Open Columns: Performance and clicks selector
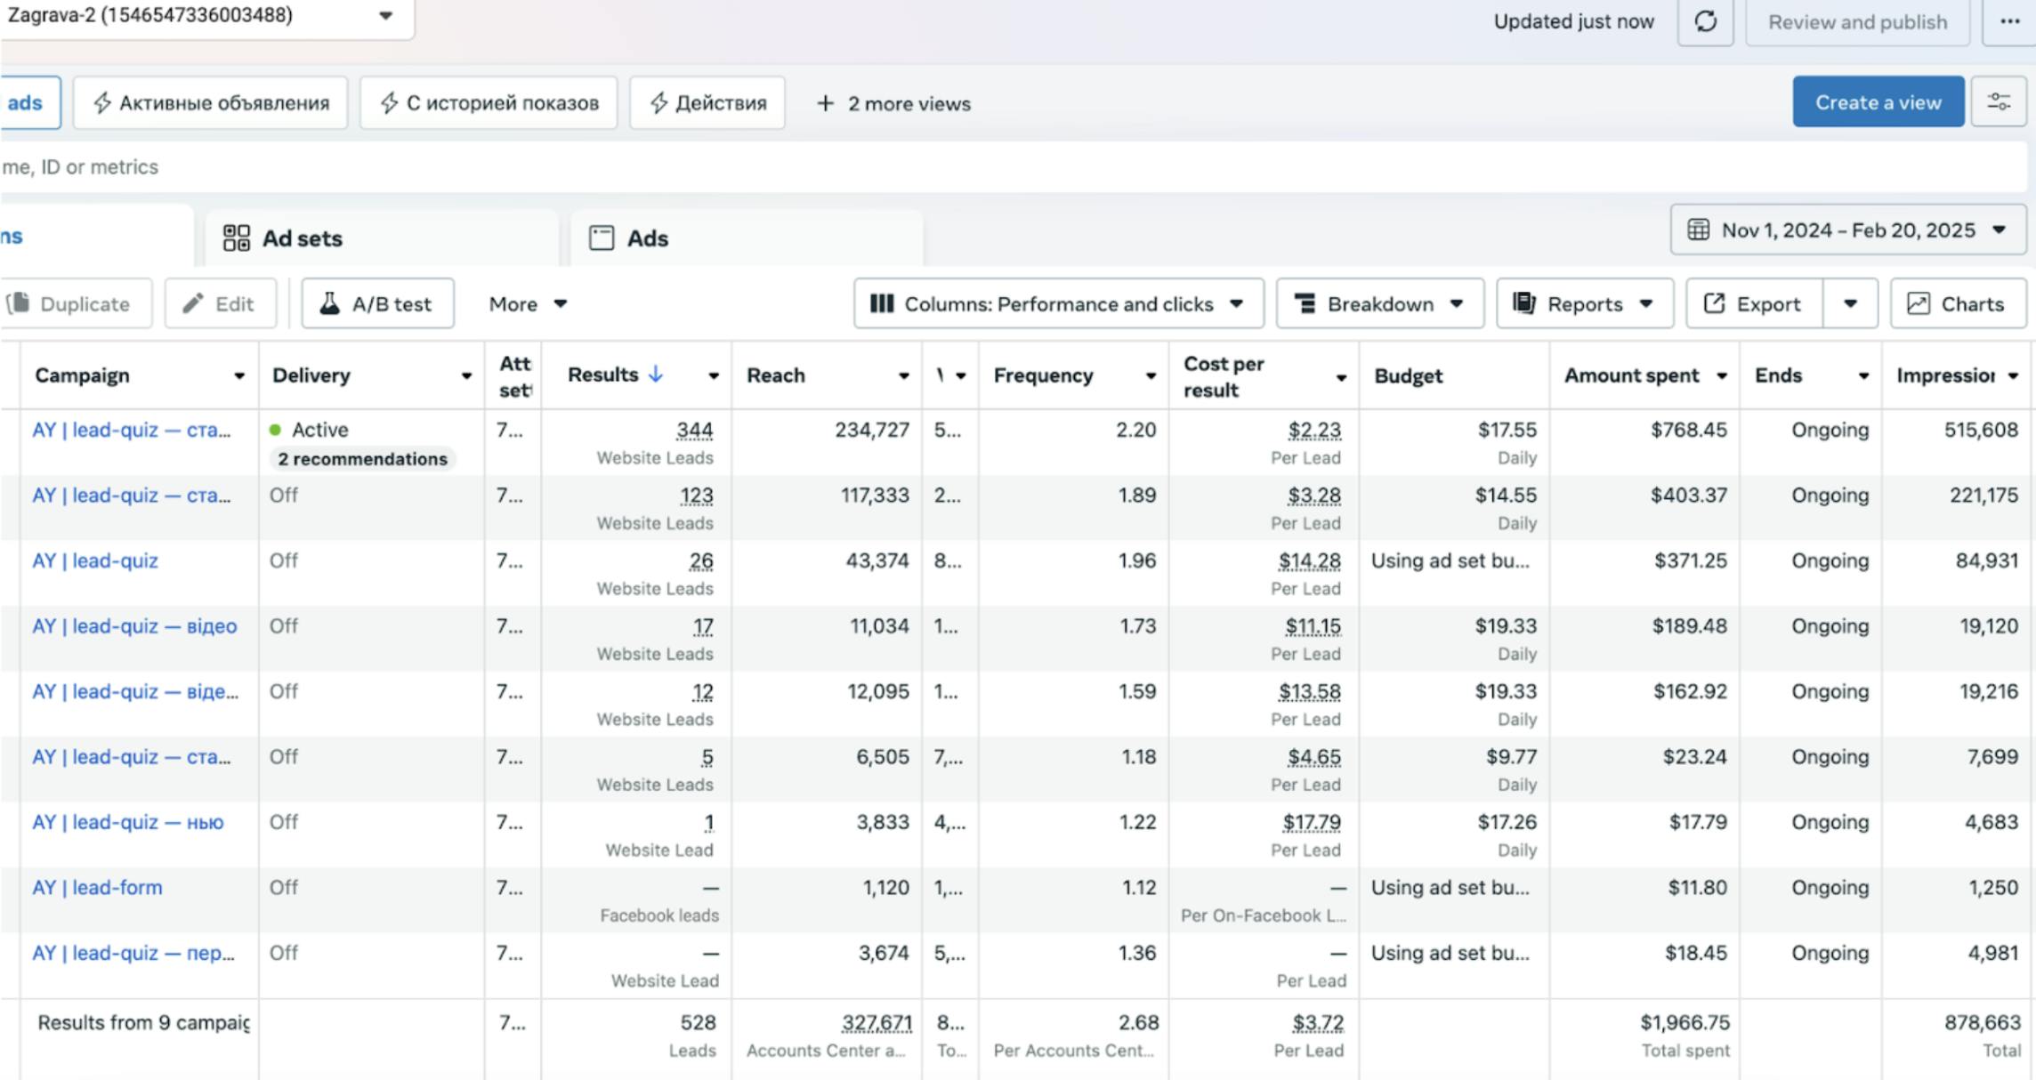Image resolution: width=2036 pixels, height=1080 pixels. pyautogui.click(x=1058, y=304)
